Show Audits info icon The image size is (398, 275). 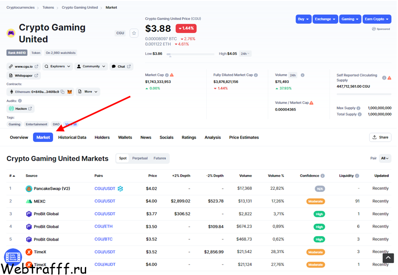coord(20,100)
